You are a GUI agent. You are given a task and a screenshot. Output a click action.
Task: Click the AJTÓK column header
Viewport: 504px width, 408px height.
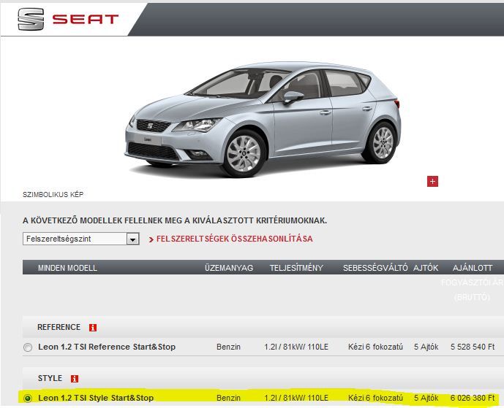(x=426, y=268)
